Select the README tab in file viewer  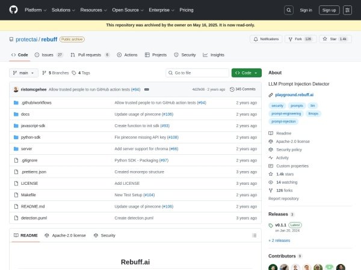[x=25, y=235]
